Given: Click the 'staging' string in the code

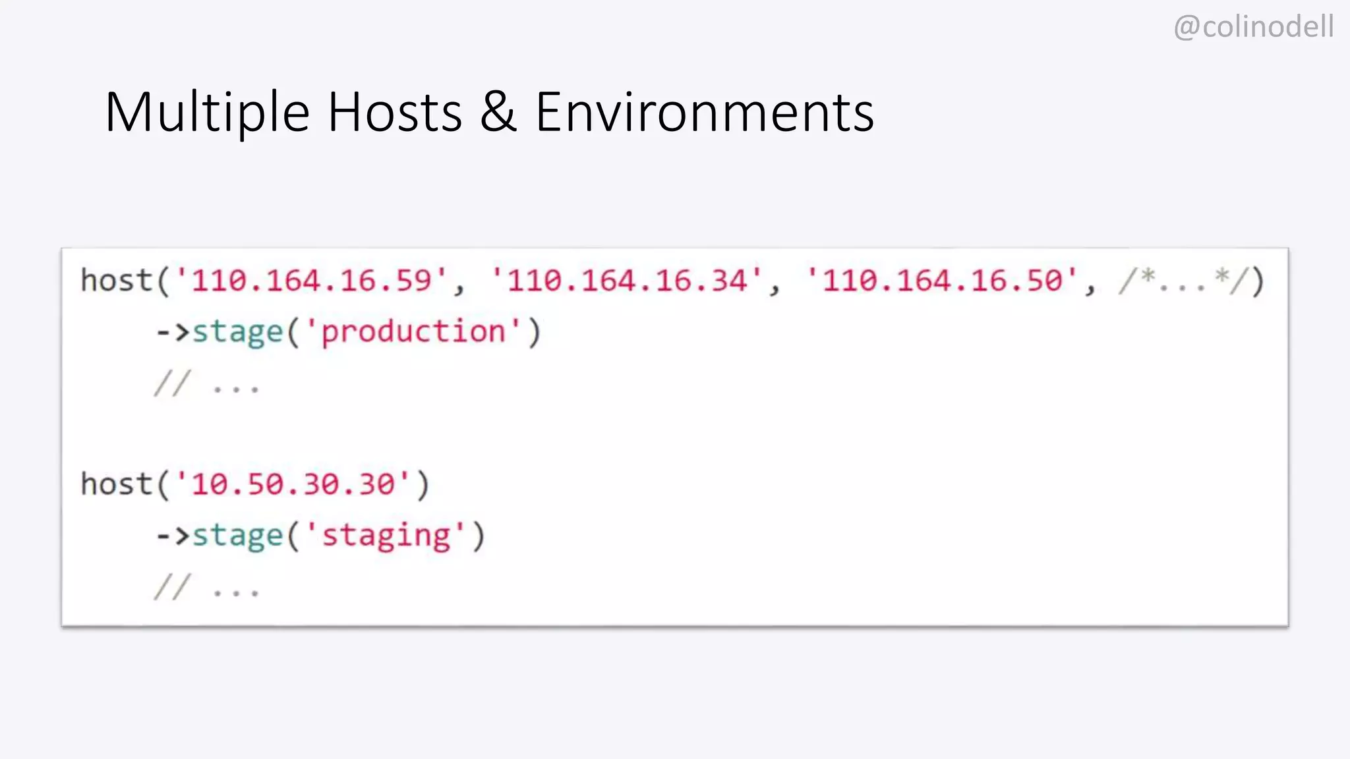Looking at the screenshot, I should (x=386, y=535).
